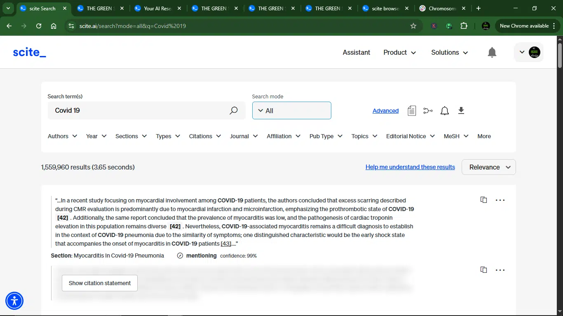
Task: Open the Product menu
Action: 400,52
